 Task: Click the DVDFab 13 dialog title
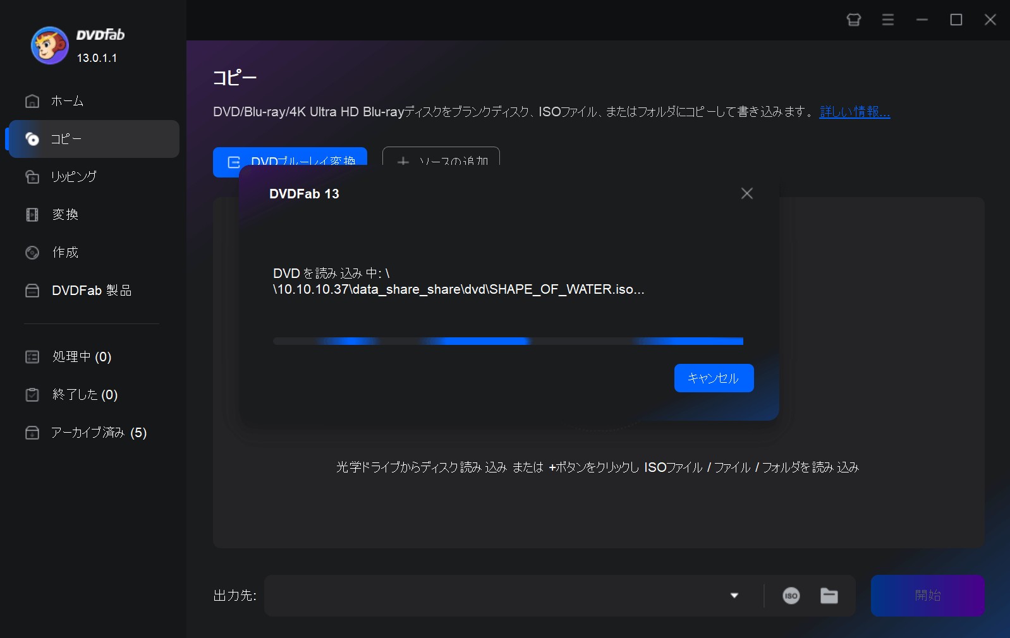pos(305,194)
